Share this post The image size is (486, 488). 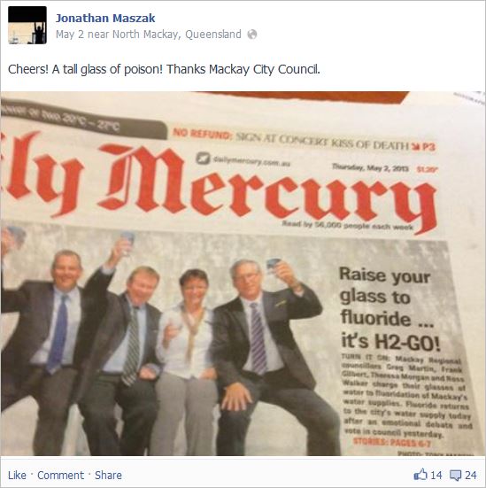(x=108, y=476)
